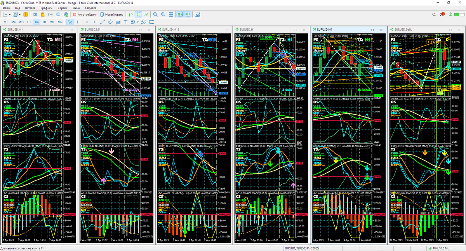Open the IDE MetaEditor button
The height and width of the screenshot is (251, 466).
[35, 14]
